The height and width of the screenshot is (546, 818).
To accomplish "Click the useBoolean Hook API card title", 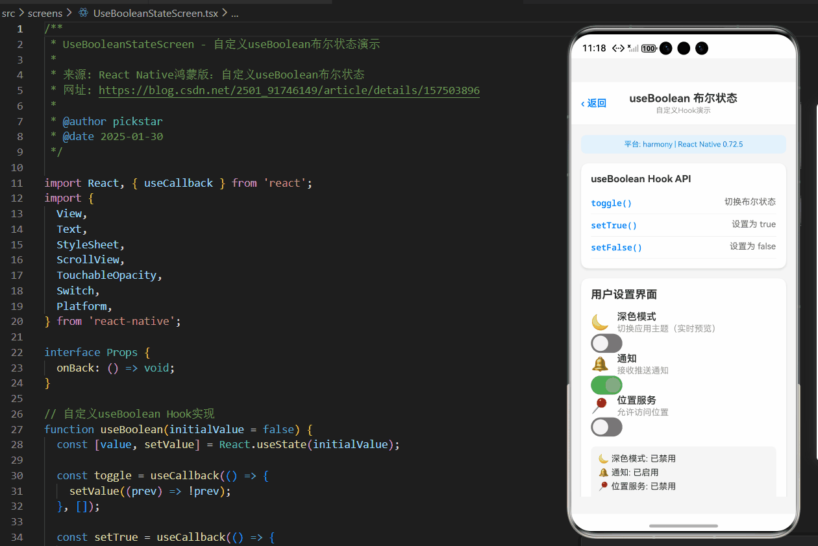I will point(641,178).
